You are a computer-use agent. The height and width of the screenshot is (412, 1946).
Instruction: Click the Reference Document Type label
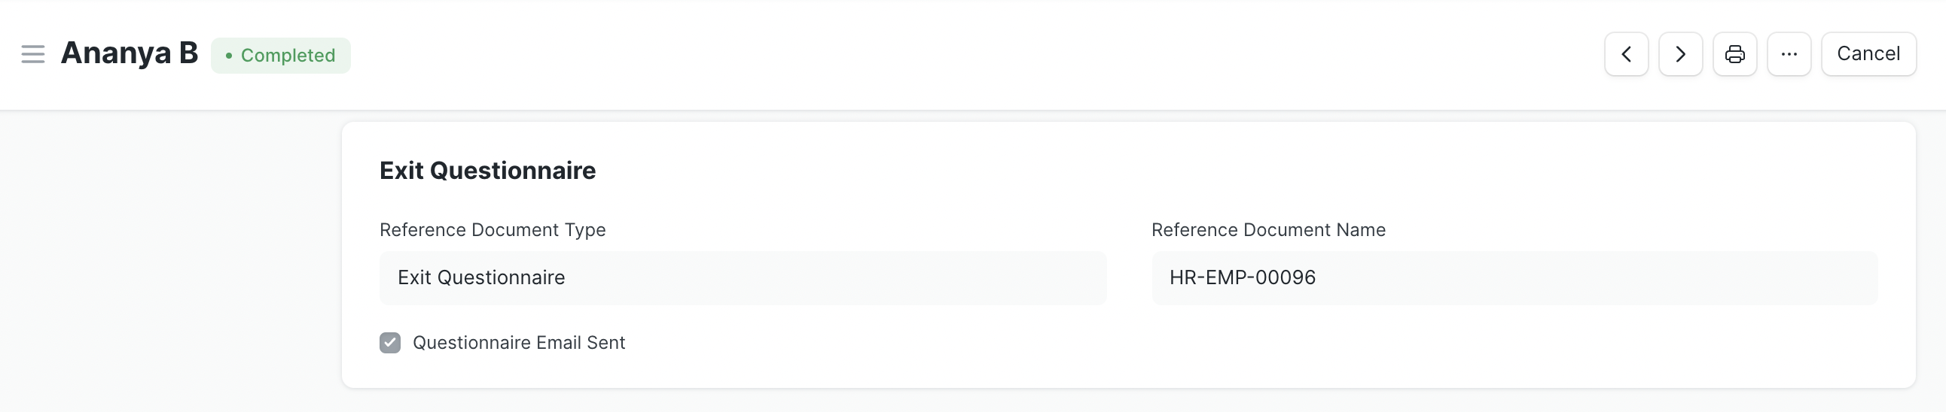[x=492, y=230]
